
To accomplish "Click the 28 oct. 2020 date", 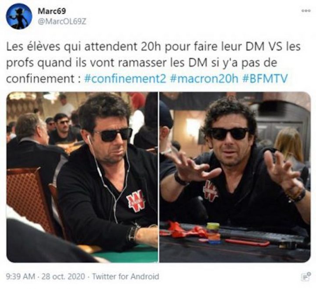I will click(63, 276).
